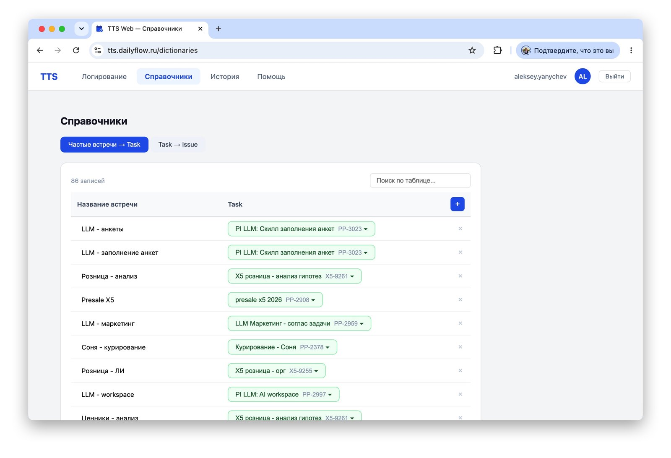671x458 pixels.
Task: Bookmark this page with the star
Action: (472, 50)
